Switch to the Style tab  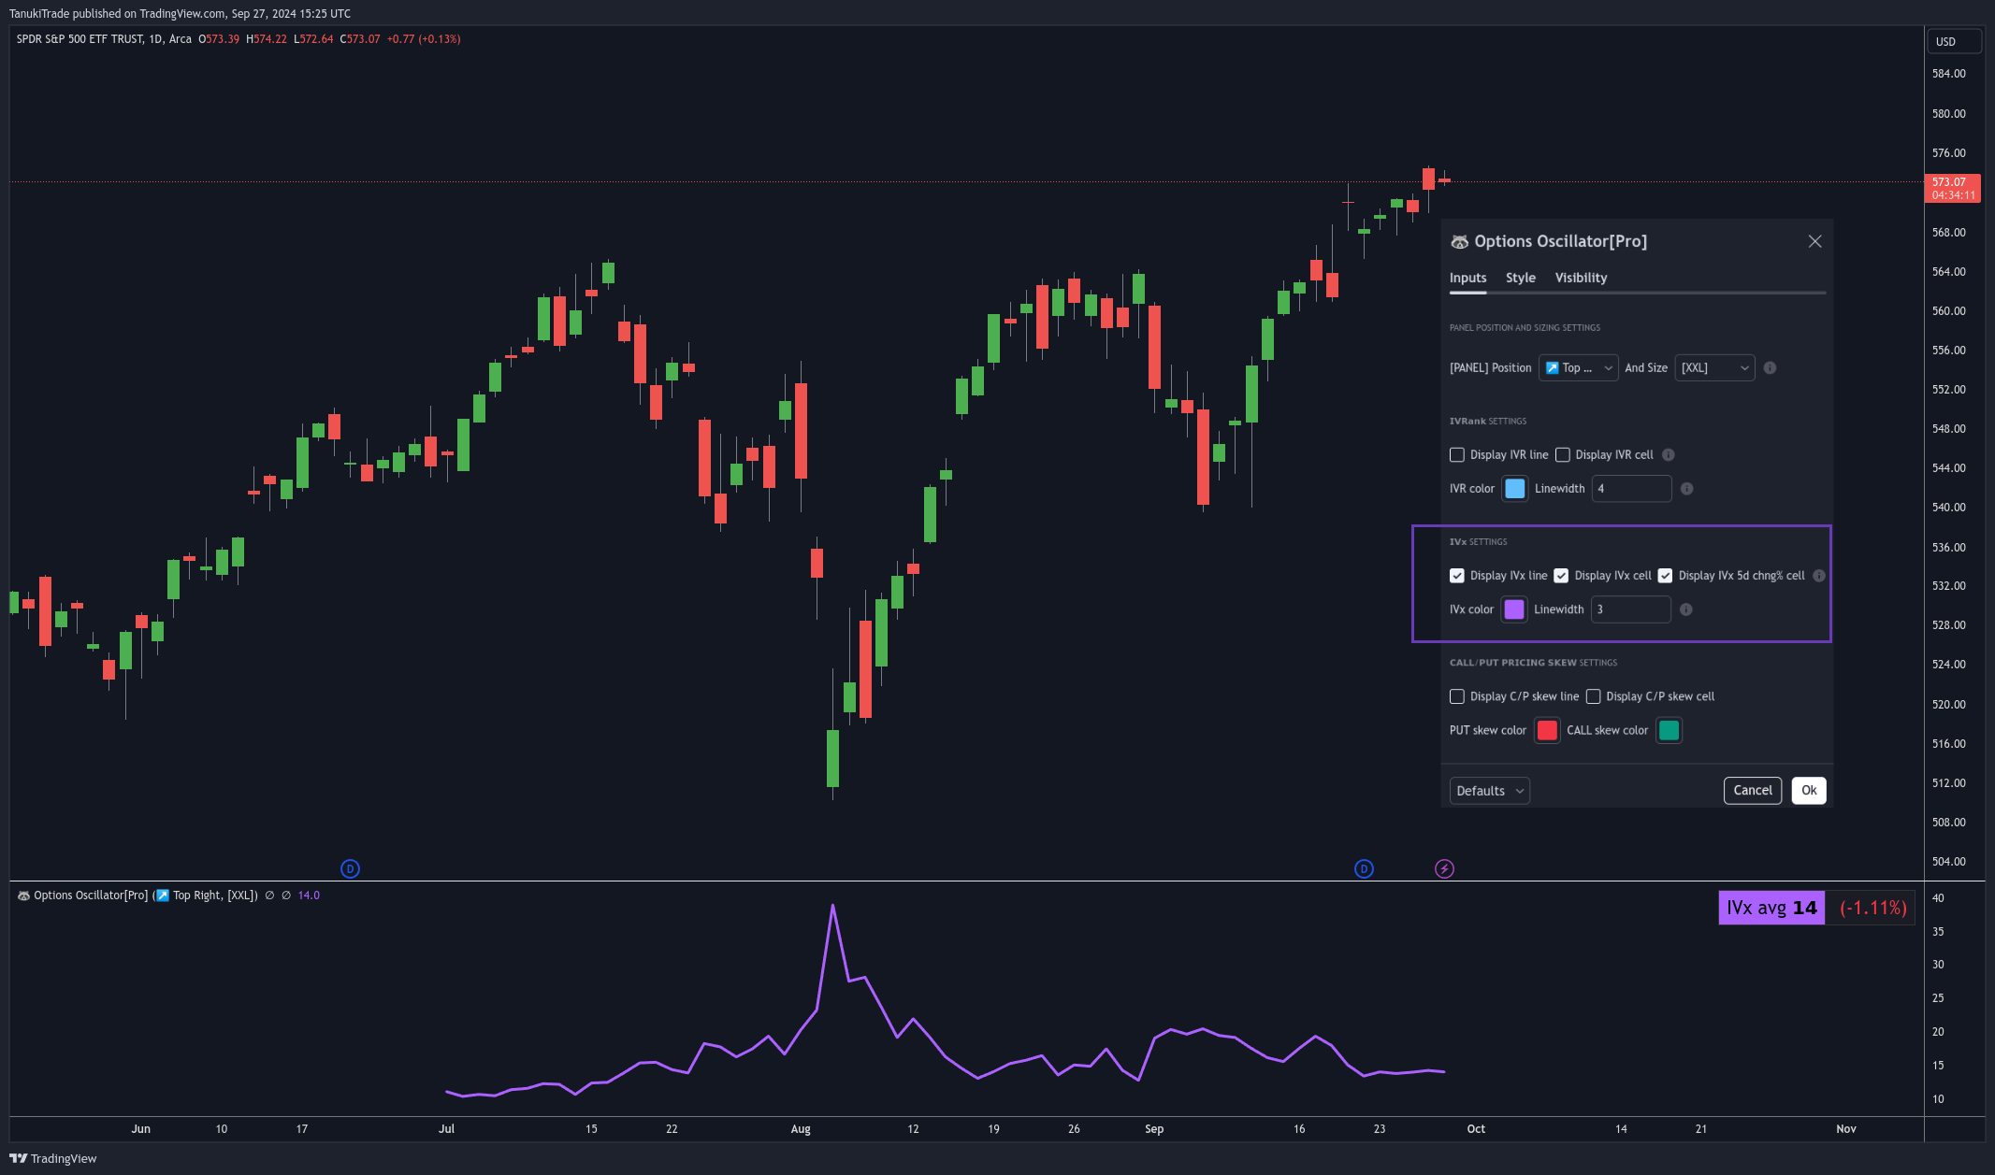[1520, 278]
